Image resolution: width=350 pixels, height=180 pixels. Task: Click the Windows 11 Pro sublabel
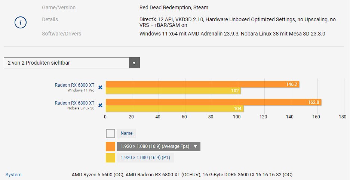point(81,90)
